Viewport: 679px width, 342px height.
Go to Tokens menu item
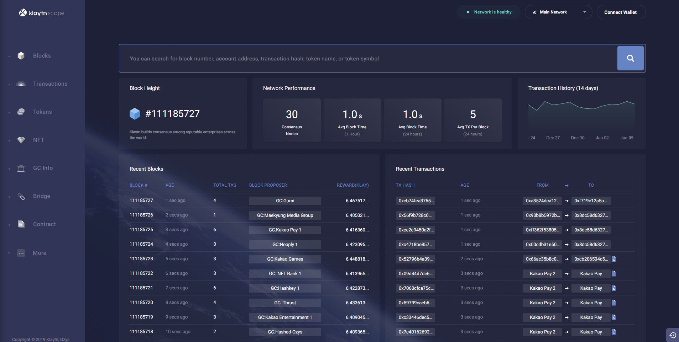42,112
